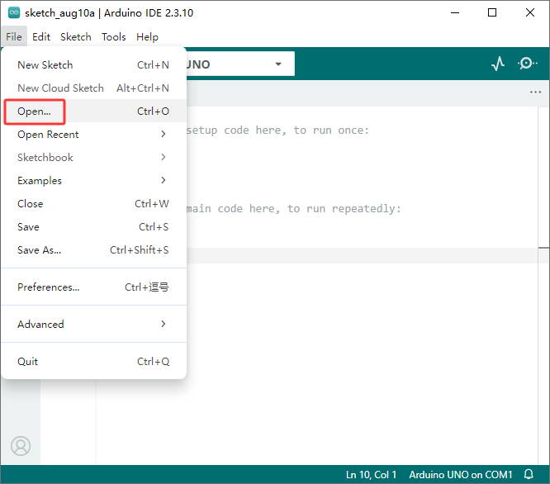Viewport: 550px width, 484px height.
Task: Open the Tools menu
Action: (x=114, y=37)
